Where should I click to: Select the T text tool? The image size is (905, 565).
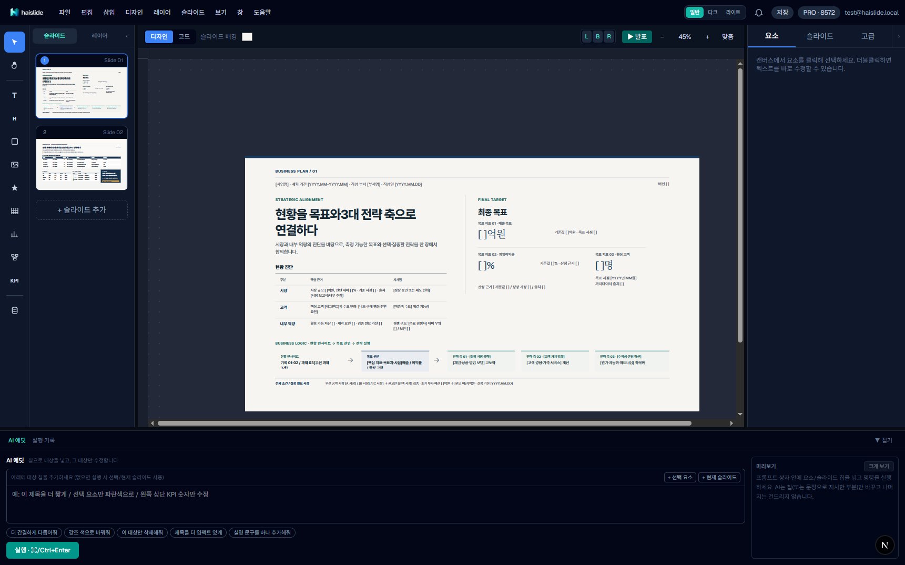coord(15,95)
